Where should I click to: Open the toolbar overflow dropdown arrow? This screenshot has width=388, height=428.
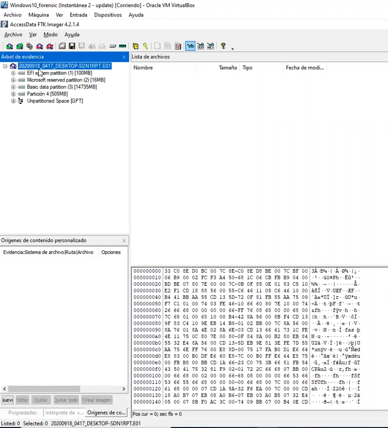pyautogui.click(x=232, y=49)
